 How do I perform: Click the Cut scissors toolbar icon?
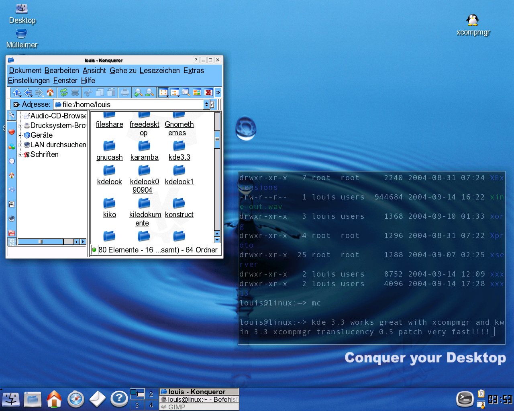[x=88, y=93]
